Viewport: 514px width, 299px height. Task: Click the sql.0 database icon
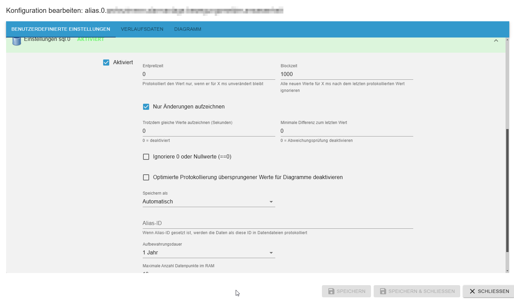(x=17, y=41)
